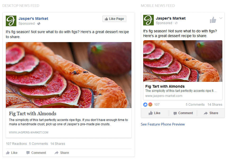This screenshot has width=228, height=161.
Task: Click the 14 Shares count on the desktop post
Action: (x=58, y=144)
